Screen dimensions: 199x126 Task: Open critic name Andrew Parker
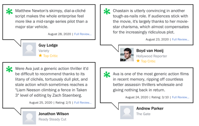150,108
